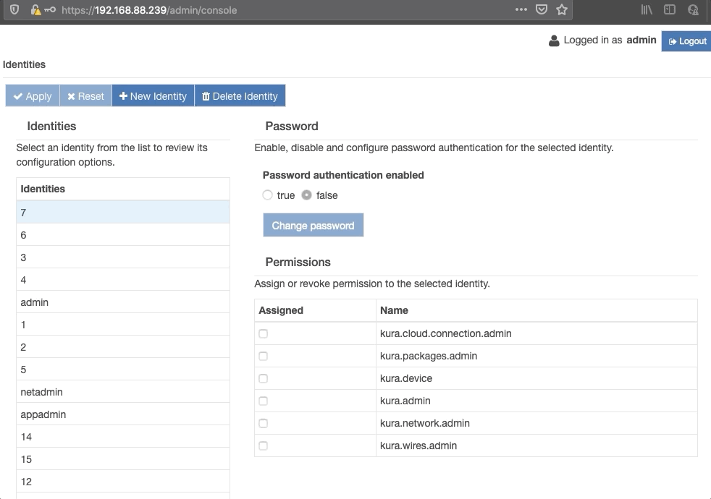
Task: Open the tracking protection shield icon
Action: tap(14, 9)
